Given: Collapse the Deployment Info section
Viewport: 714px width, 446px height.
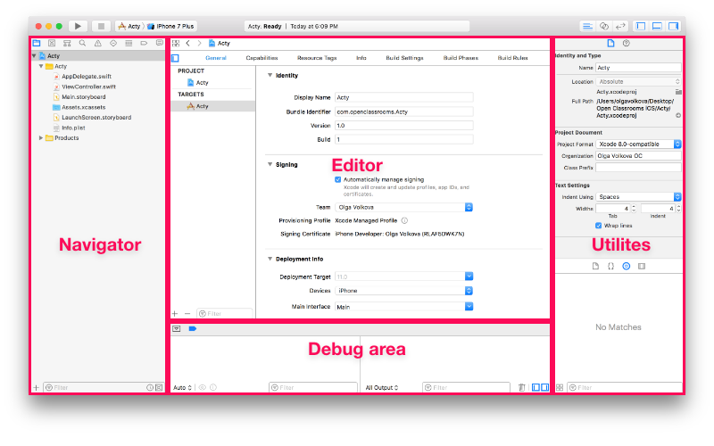Looking at the screenshot, I should 270,259.
